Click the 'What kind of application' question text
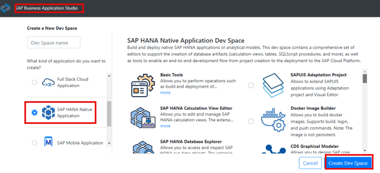Image resolution: width=380 pixels, height=173 pixels. click(x=66, y=64)
